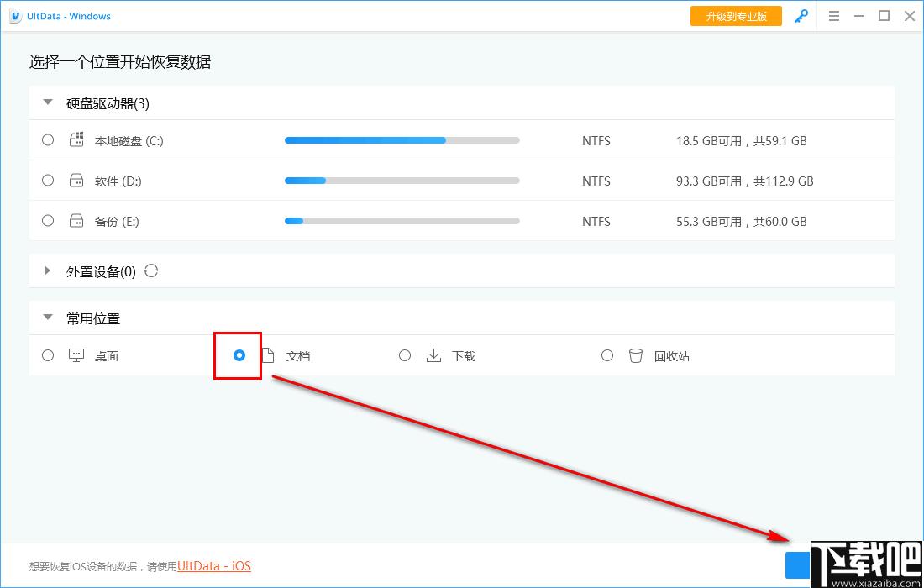Click the 下载 download arrow icon
This screenshot has height=588, width=924.
point(433,355)
